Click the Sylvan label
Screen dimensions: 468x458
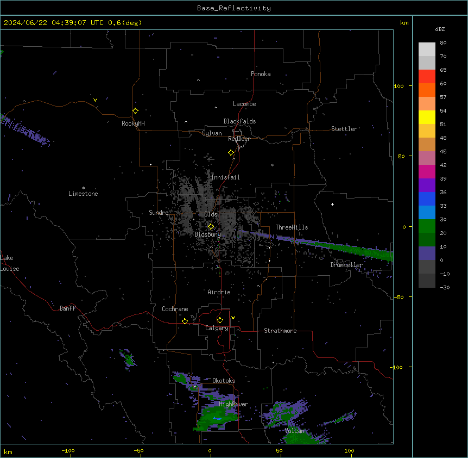212,133
